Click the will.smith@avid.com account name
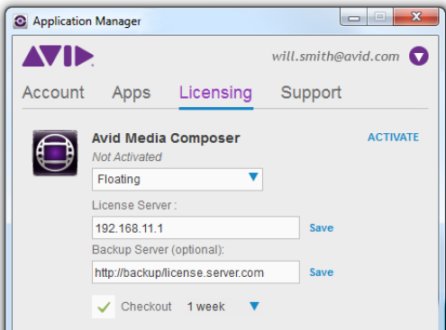446x330 pixels. click(335, 57)
